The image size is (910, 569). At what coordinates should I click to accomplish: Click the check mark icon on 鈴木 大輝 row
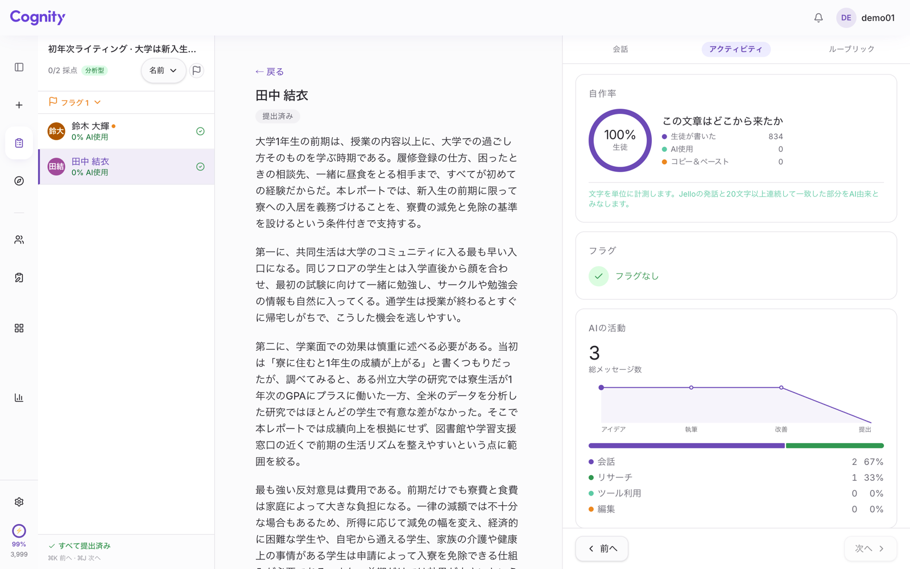200,131
